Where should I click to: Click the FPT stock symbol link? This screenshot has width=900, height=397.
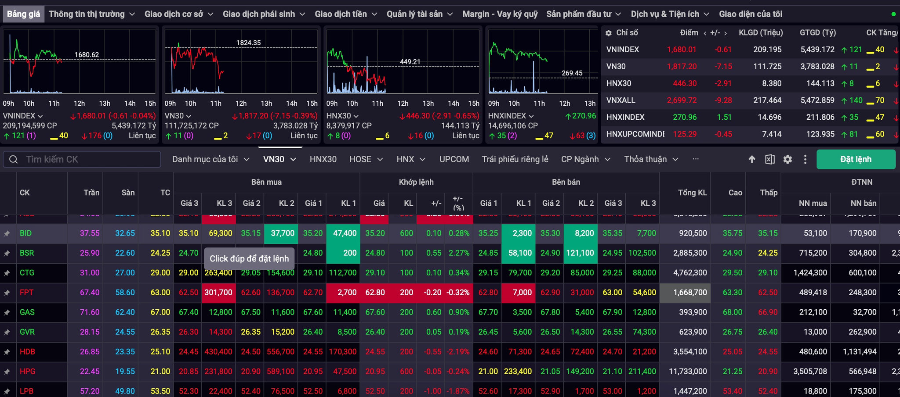click(x=26, y=293)
